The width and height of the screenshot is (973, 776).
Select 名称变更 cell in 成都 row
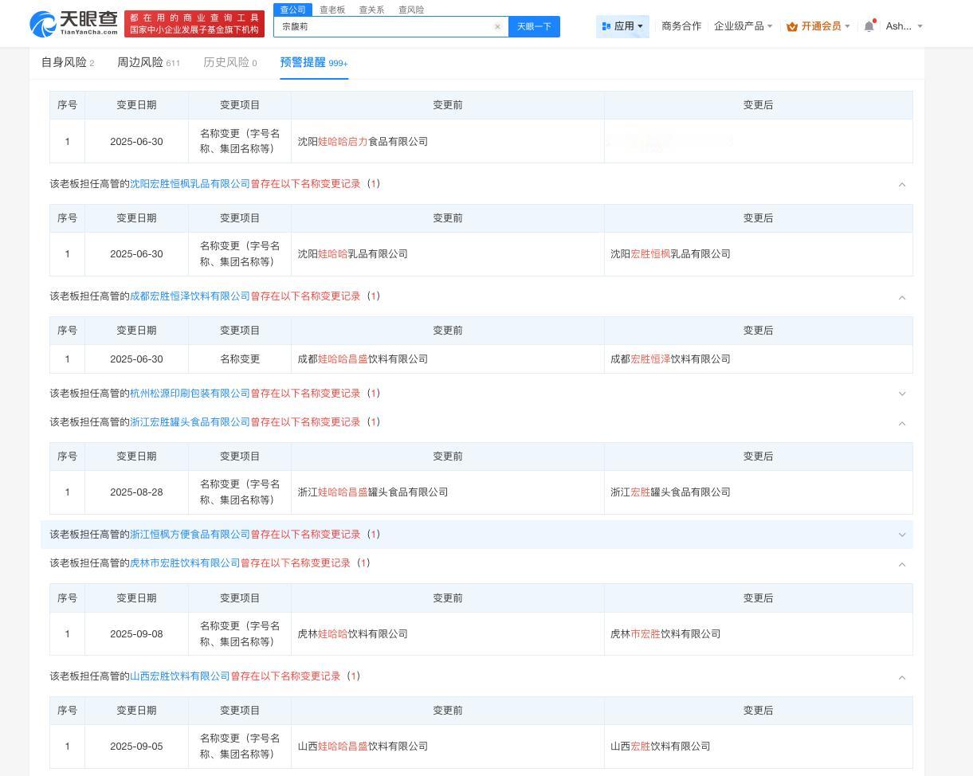[x=240, y=359]
